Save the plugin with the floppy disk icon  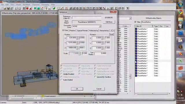click(8, 8)
